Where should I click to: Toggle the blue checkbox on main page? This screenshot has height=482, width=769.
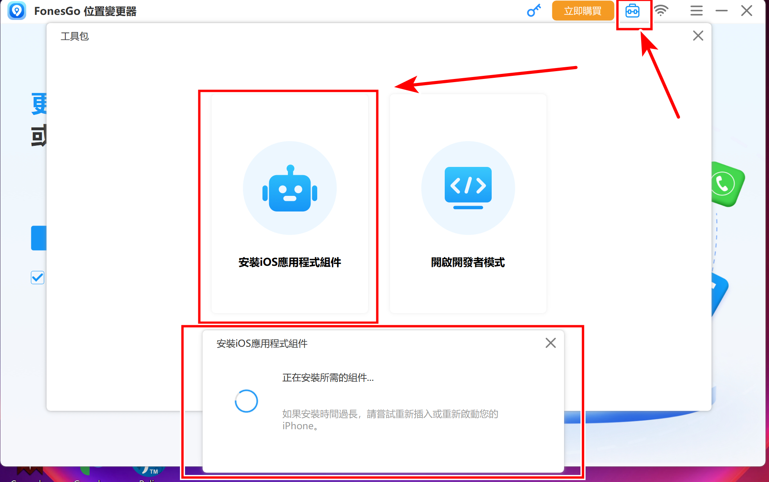pos(38,278)
